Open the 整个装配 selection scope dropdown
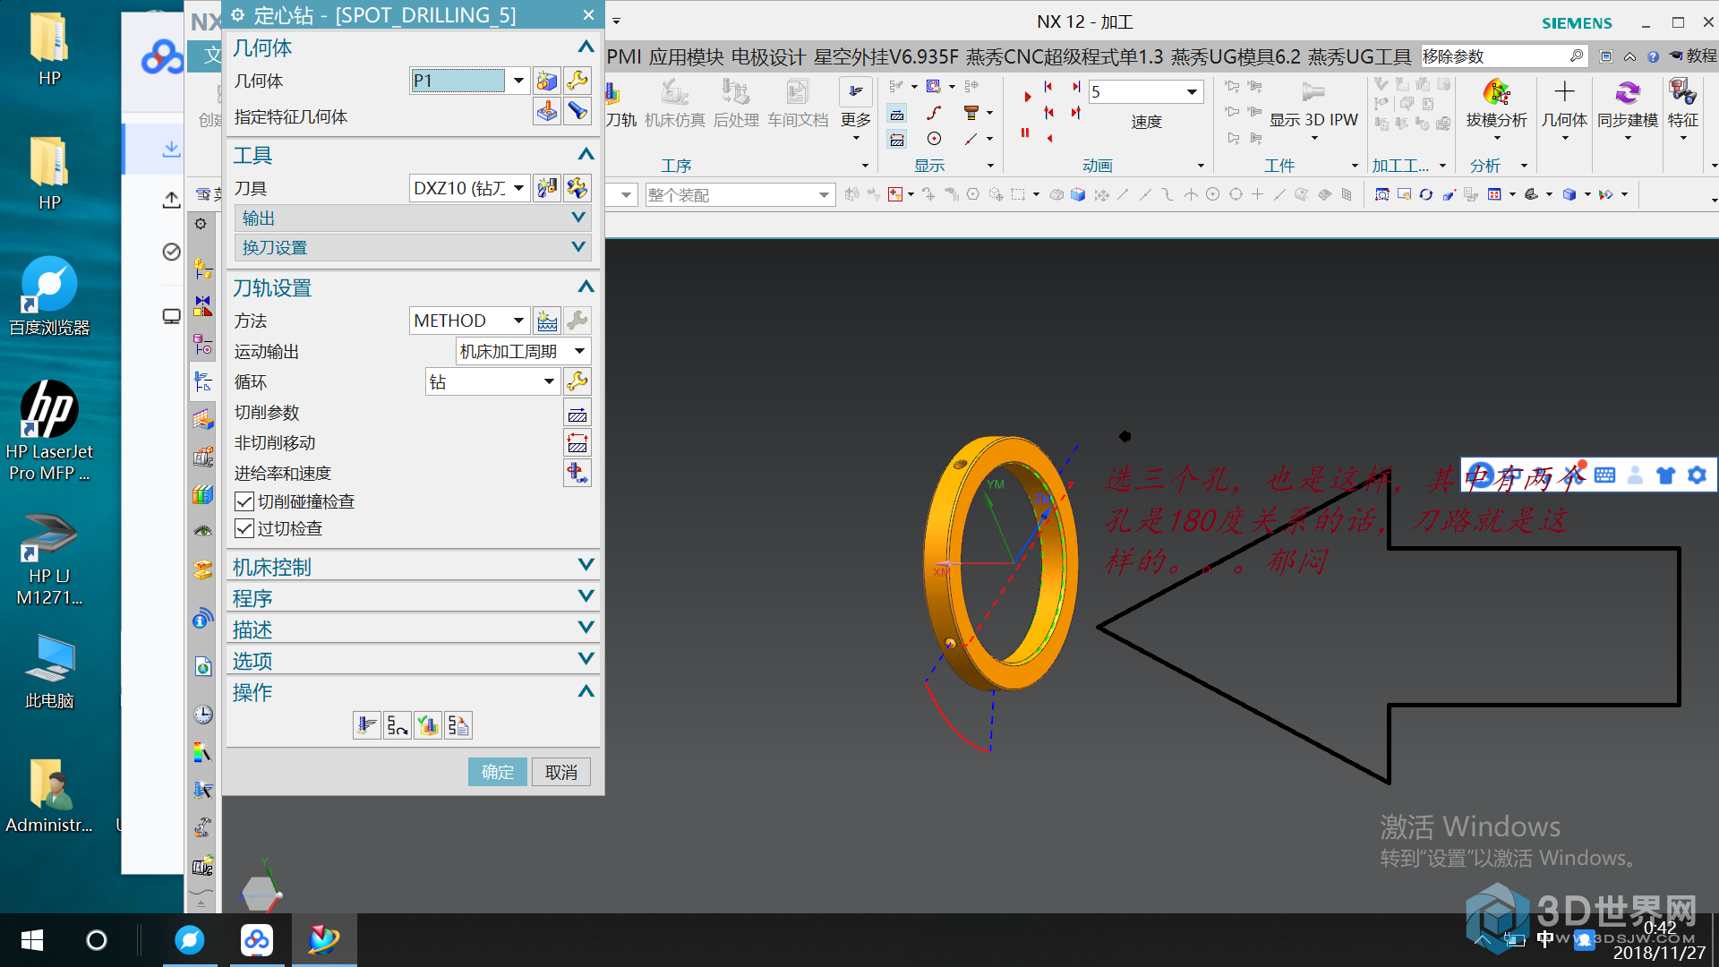This screenshot has height=967, width=1719. (x=823, y=195)
